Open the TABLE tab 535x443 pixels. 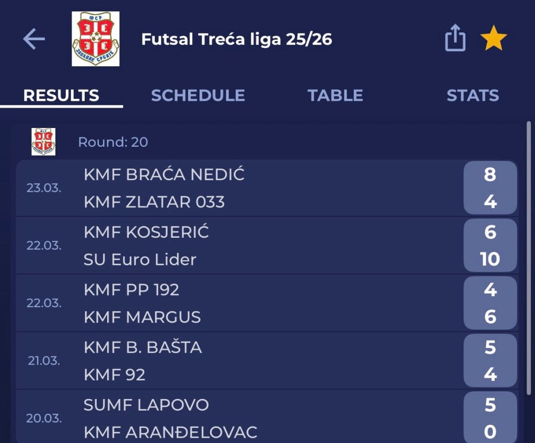(x=335, y=96)
